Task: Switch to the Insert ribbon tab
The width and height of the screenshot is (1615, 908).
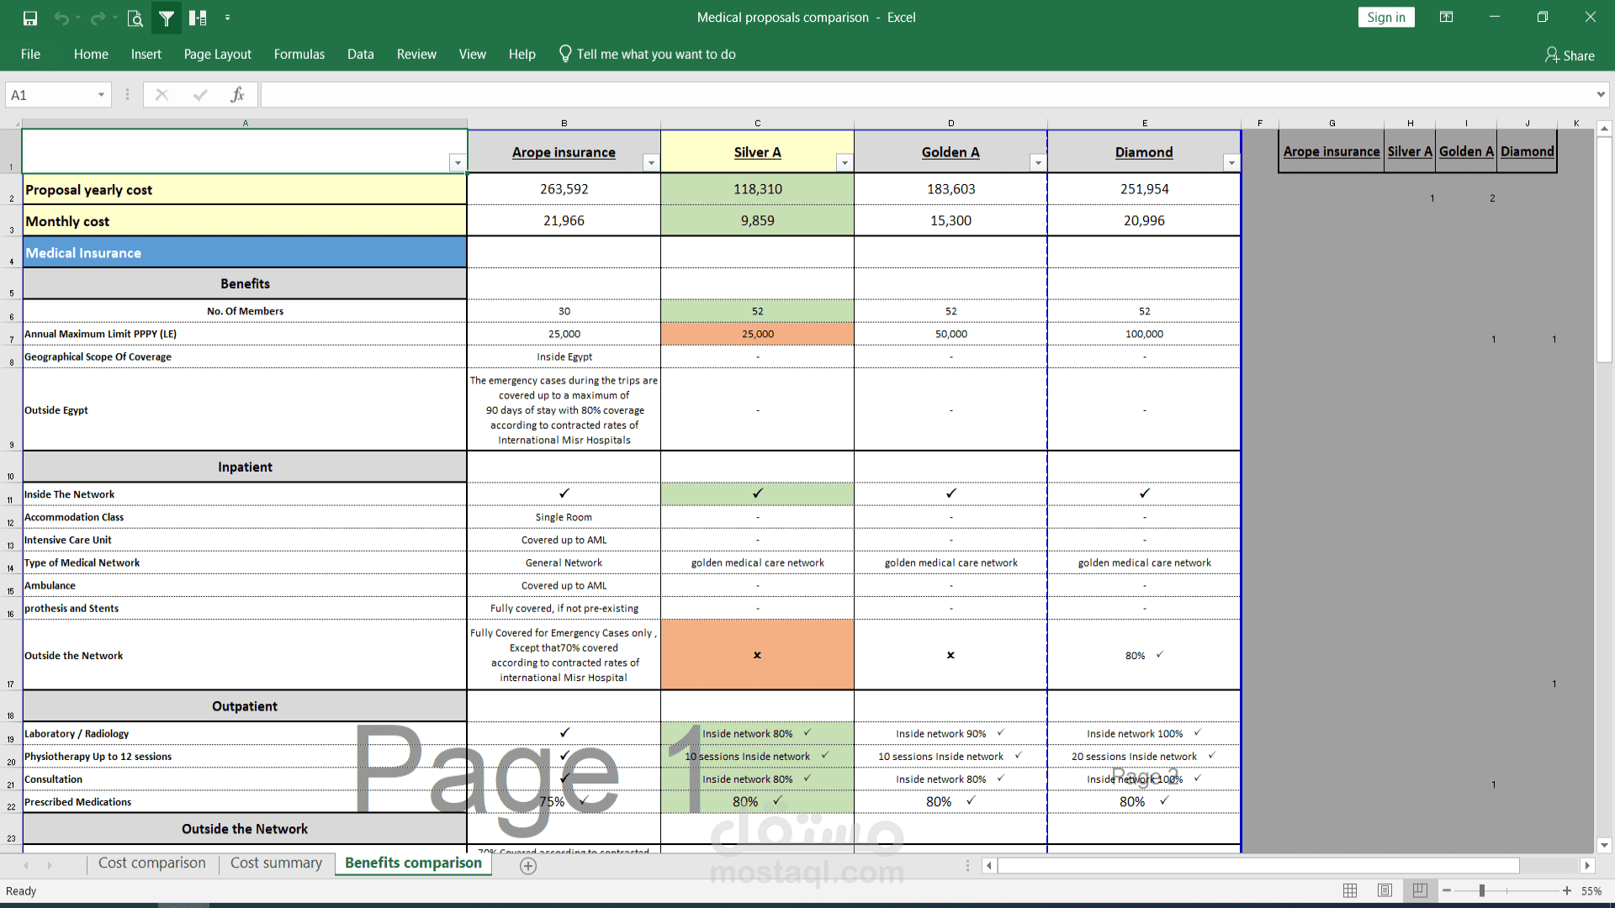Action: [x=146, y=54]
